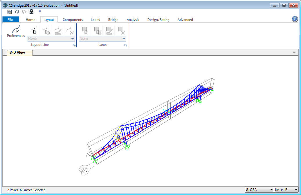Go to the Loads ribbon tab
Screen dimensions: 301x195
click(x=95, y=19)
